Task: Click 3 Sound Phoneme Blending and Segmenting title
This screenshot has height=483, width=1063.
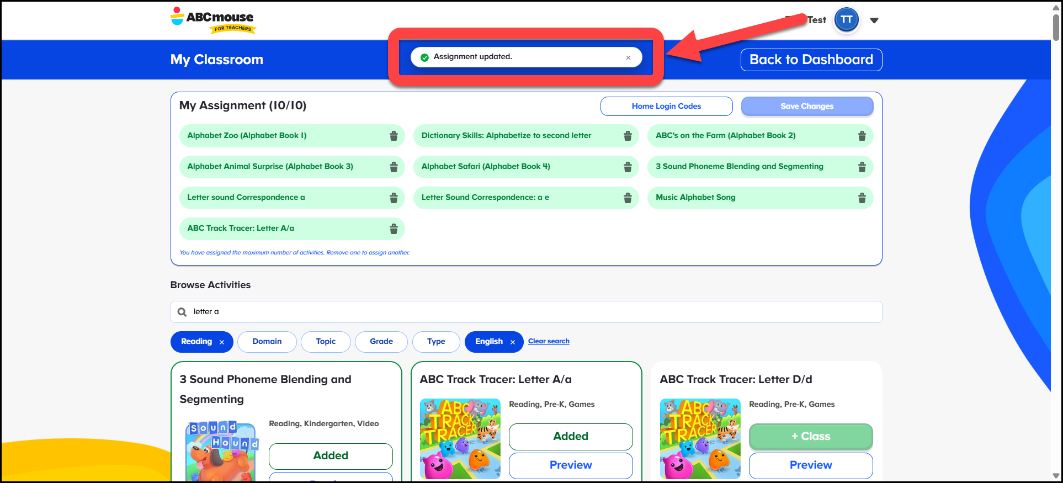Action: [265, 390]
